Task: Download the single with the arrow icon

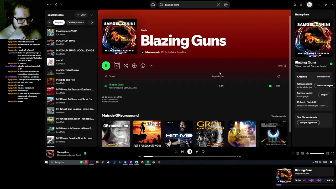Action: (143, 66)
